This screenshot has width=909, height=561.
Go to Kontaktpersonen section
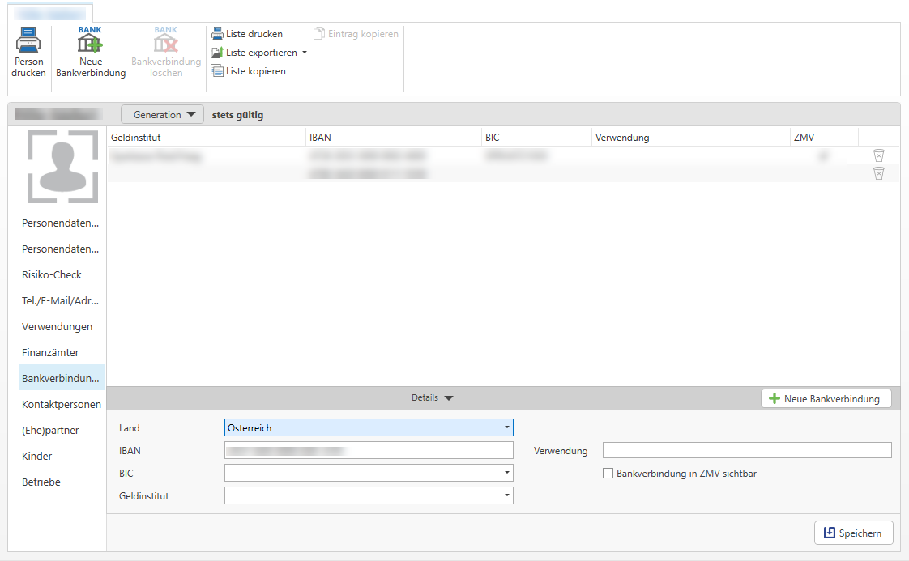(x=62, y=404)
